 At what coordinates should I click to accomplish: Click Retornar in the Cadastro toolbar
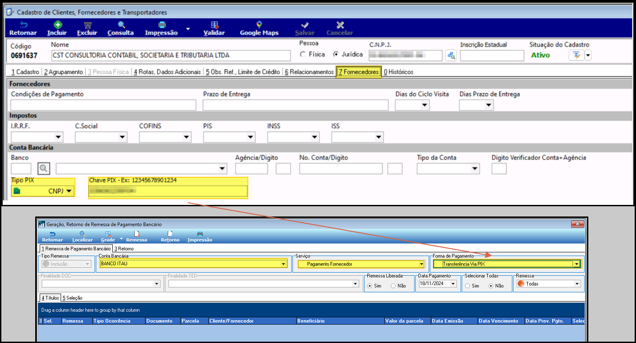pos(23,29)
